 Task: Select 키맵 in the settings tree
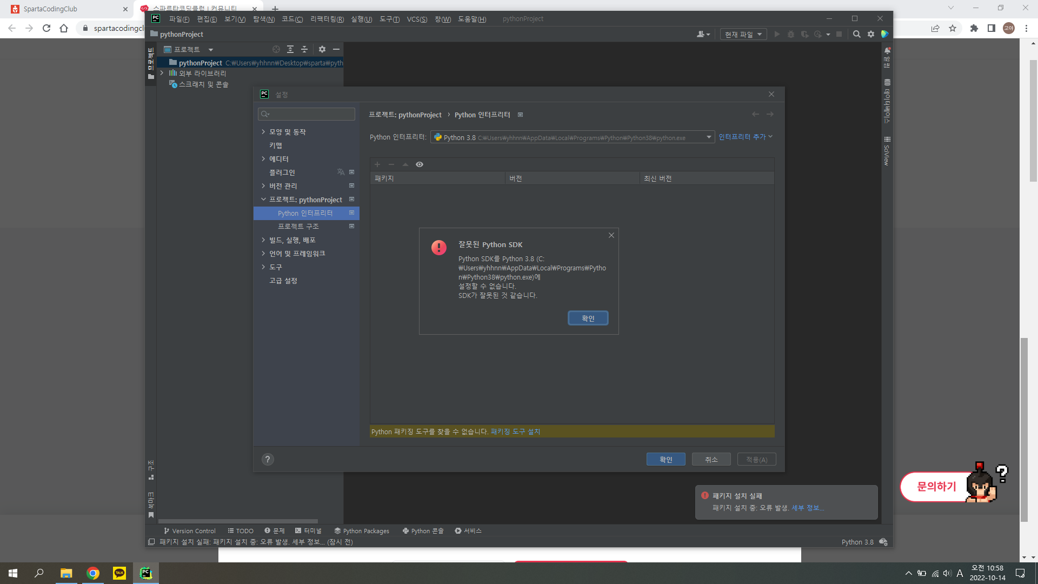coord(276,145)
